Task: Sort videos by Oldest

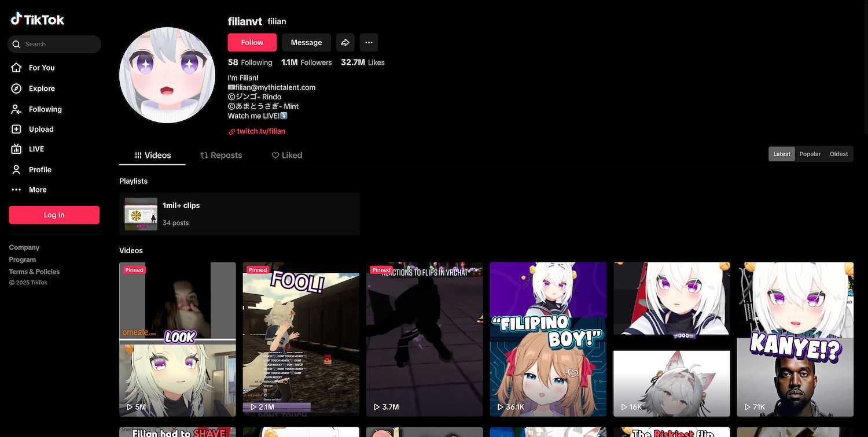Action: coord(838,154)
